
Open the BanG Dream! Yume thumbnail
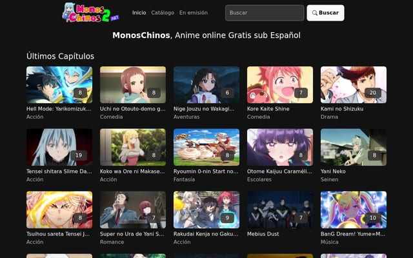354,210
